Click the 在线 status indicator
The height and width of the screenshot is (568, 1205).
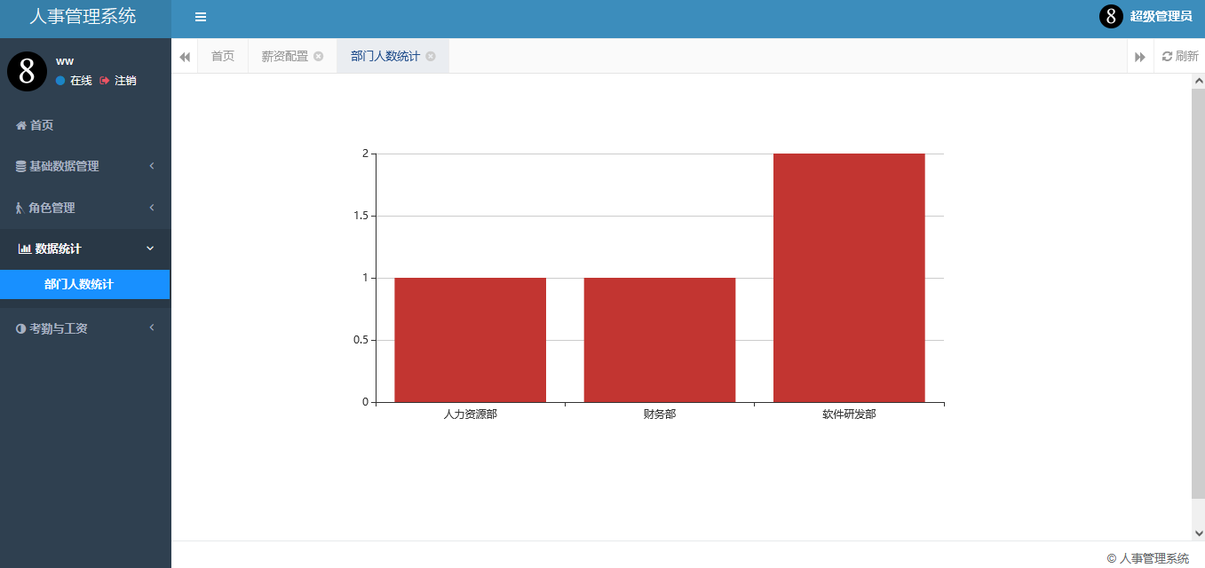point(75,81)
